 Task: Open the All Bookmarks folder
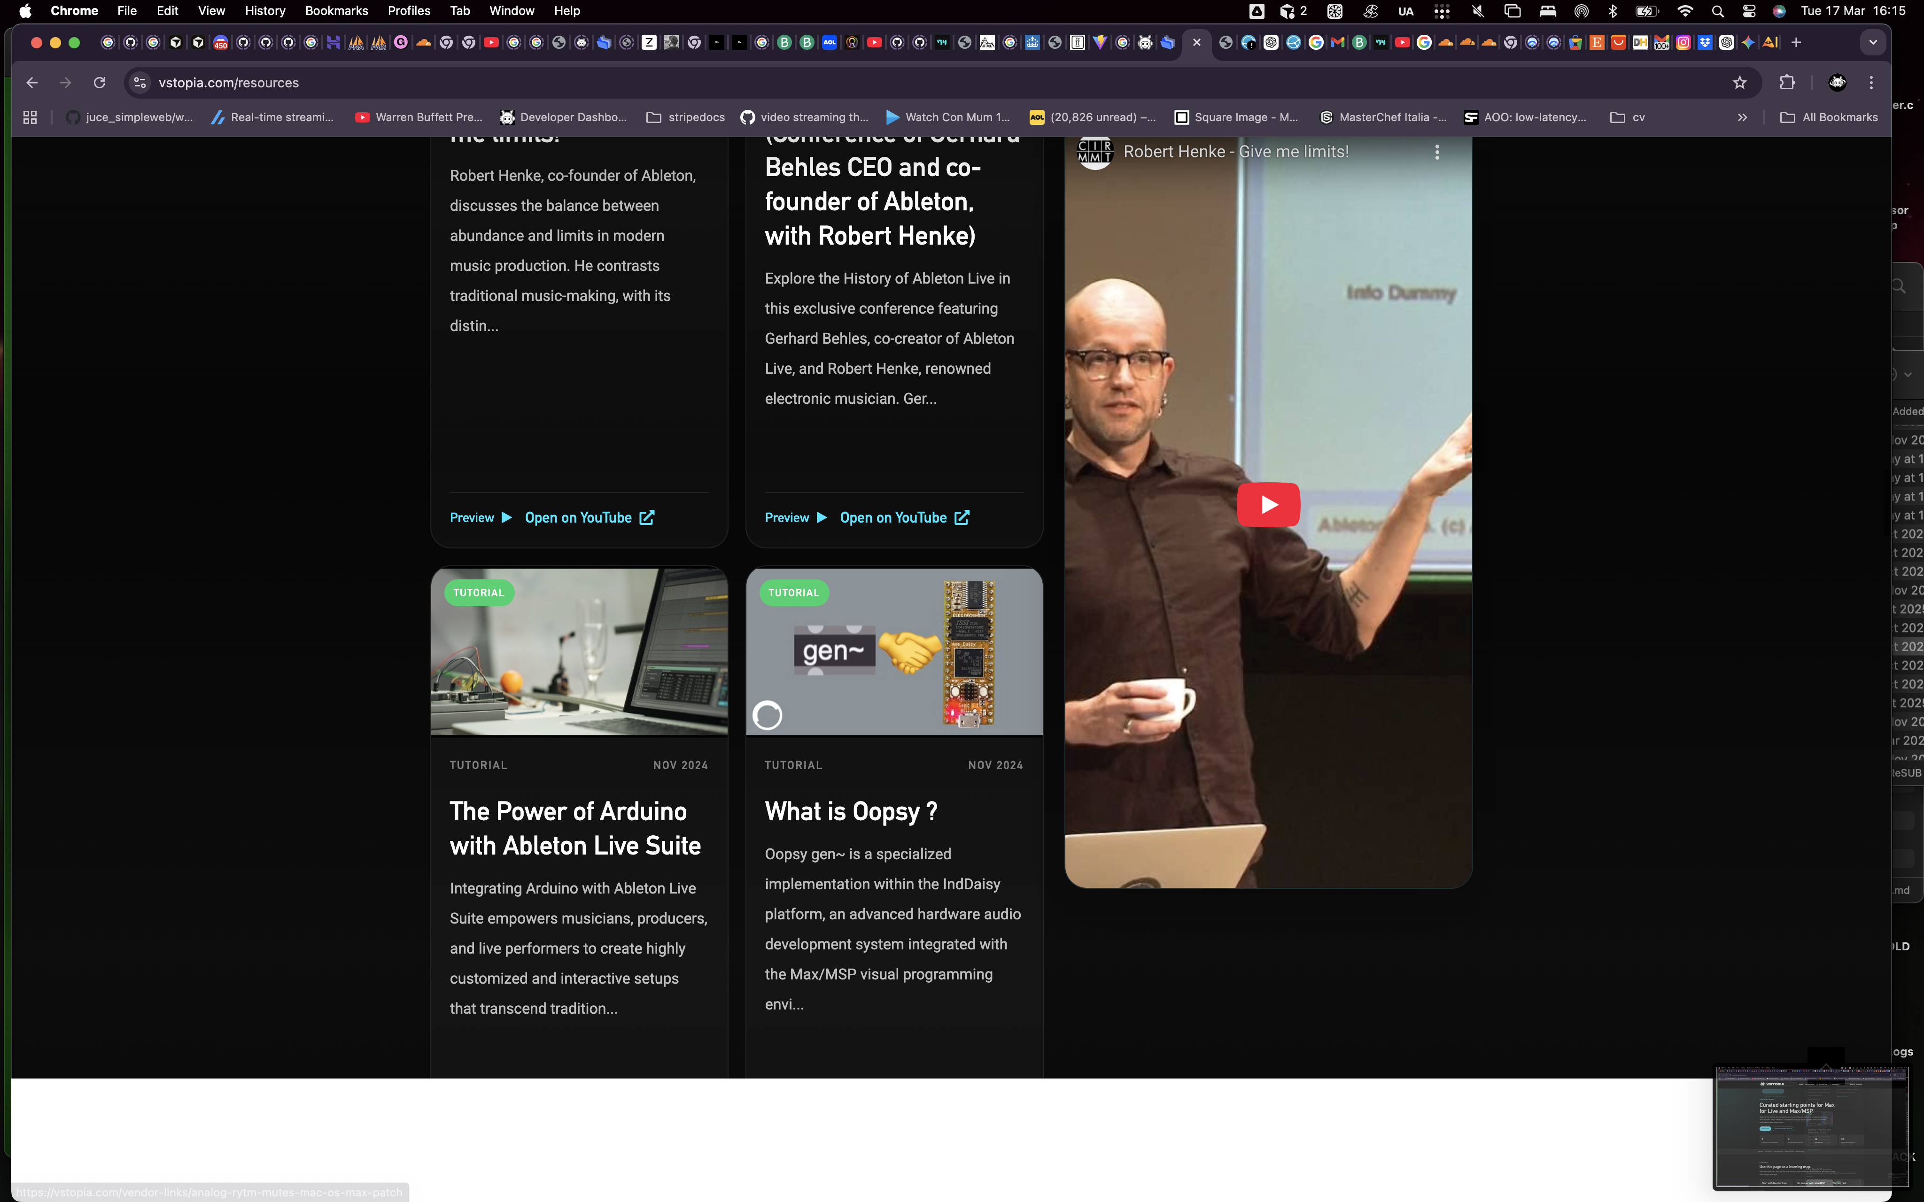(x=1830, y=117)
